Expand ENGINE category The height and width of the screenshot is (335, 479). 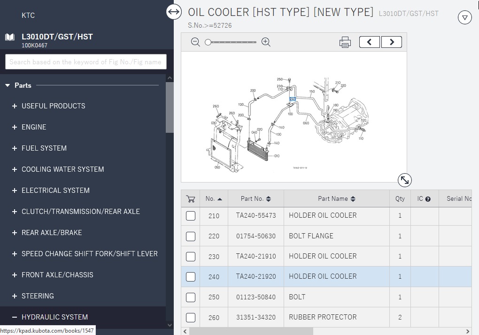click(15, 127)
